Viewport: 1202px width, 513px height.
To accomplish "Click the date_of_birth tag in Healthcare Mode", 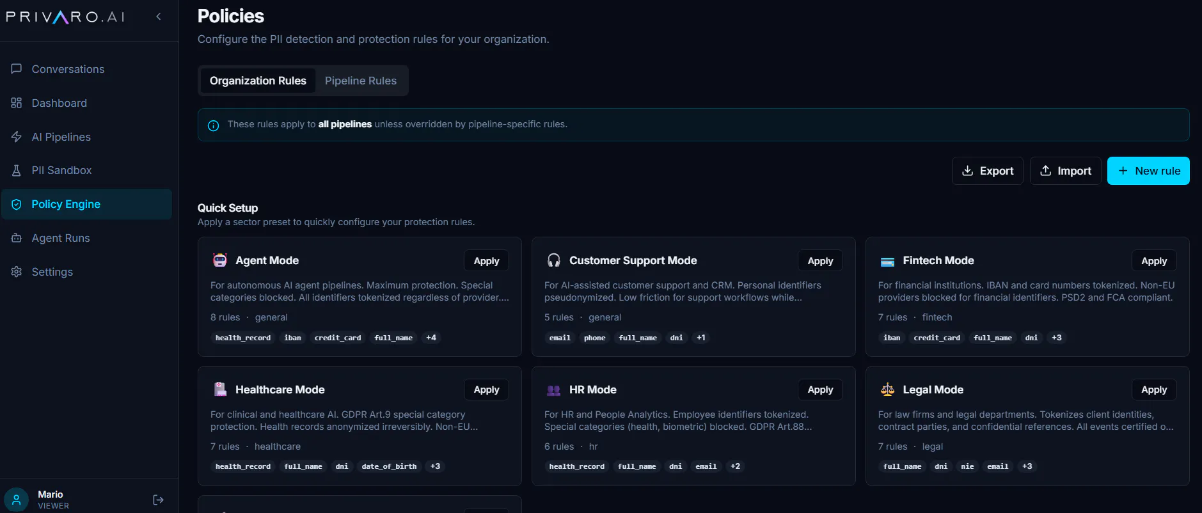I will (x=389, y=466).
